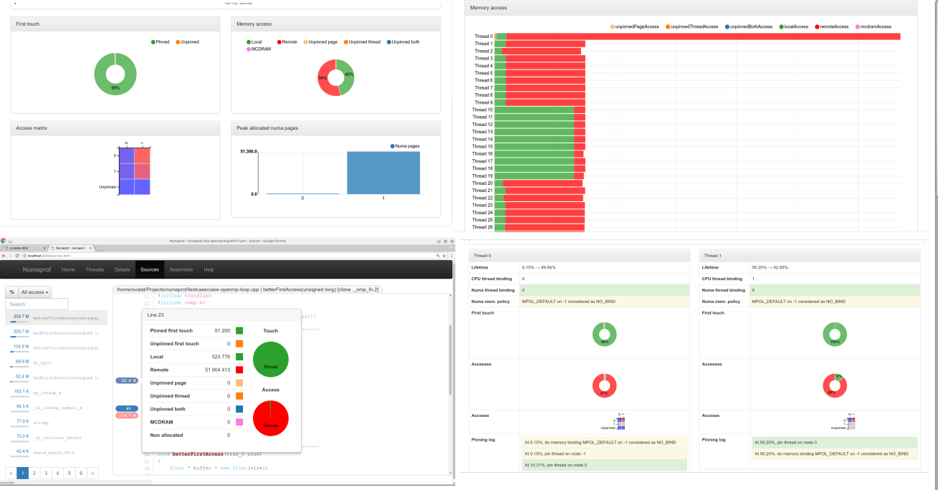This screenshot has height=490, width=938.
Task: Click the site info icon beside localhost URL
Action: (x=24, y=256)
